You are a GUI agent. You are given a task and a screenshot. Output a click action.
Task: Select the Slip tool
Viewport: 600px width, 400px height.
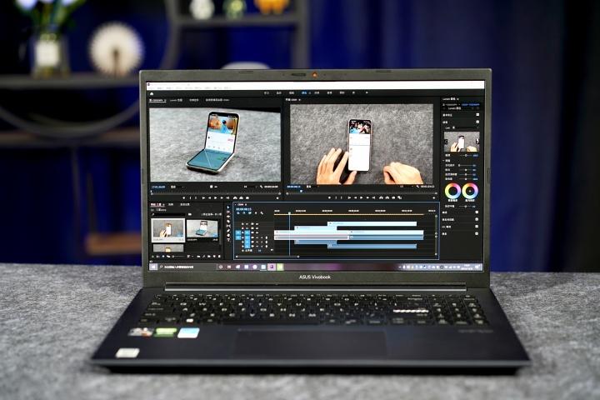pyautogui.click(x=228, y=226)
